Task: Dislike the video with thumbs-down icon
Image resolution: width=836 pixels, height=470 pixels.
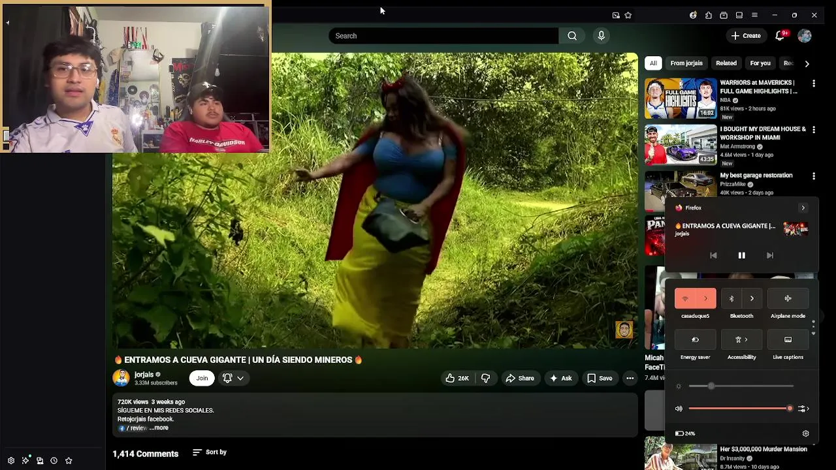Action: (x=485, y=378)
